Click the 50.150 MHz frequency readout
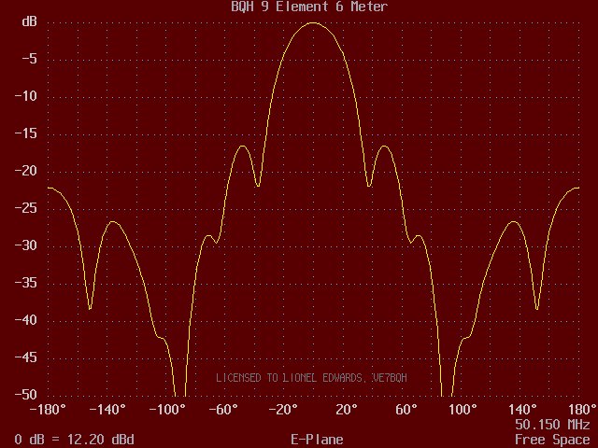Viewport: 598px width, 448px height. click(552, 425)
